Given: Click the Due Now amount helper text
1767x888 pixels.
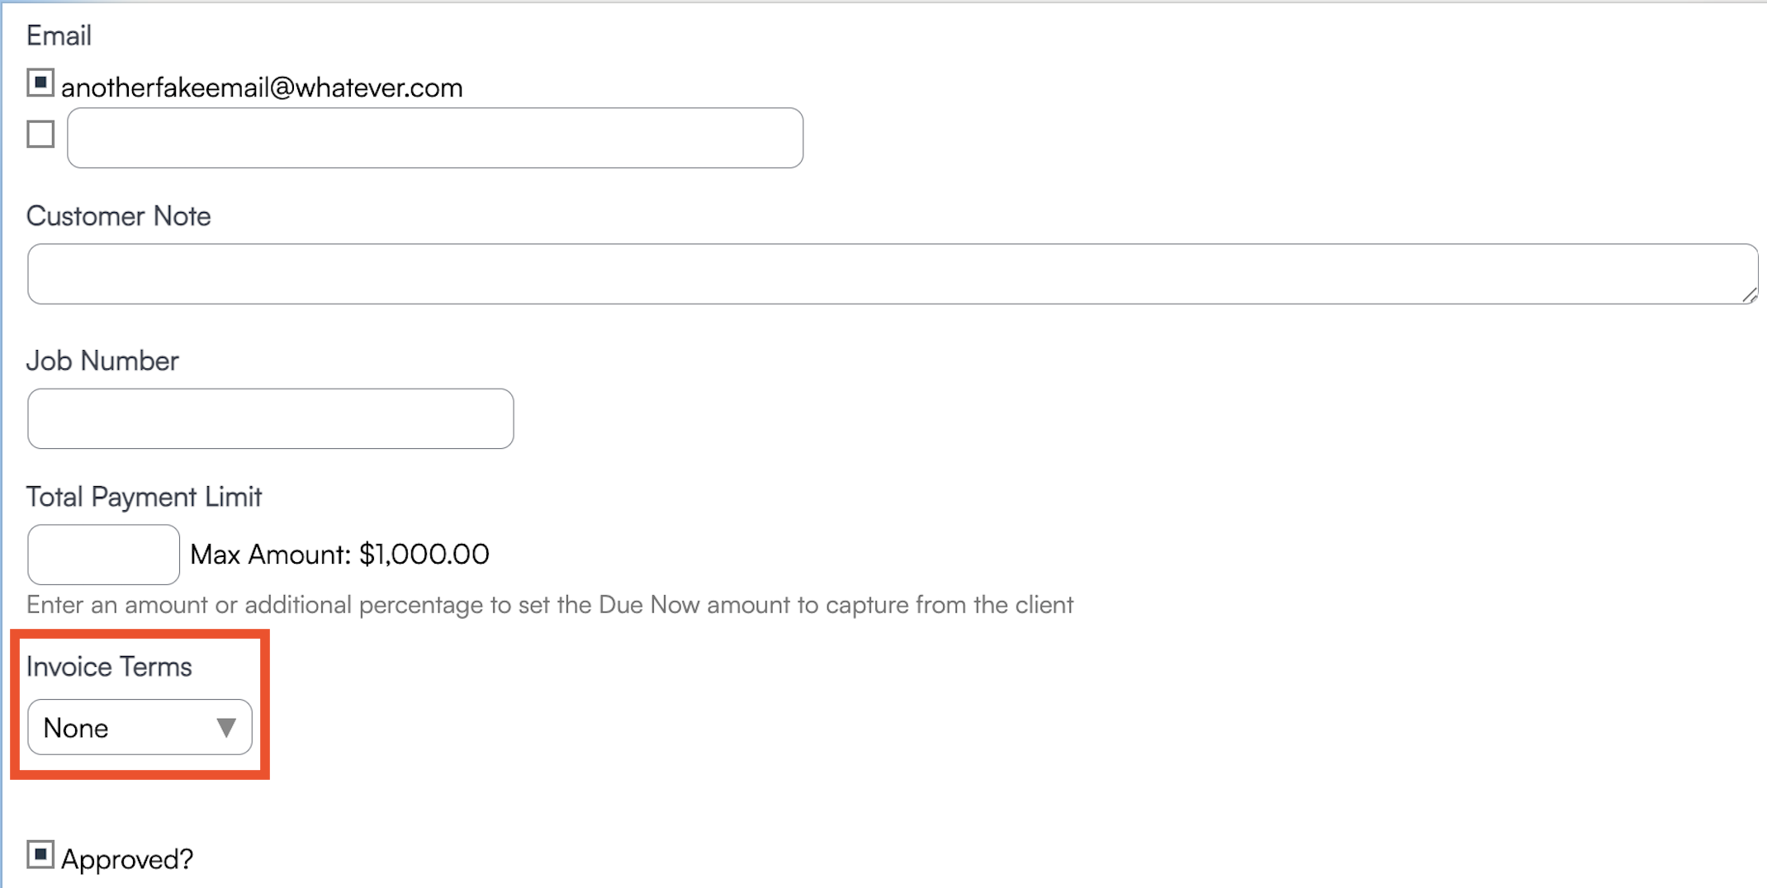Looking at the screenshot, I should click(550, 605).
